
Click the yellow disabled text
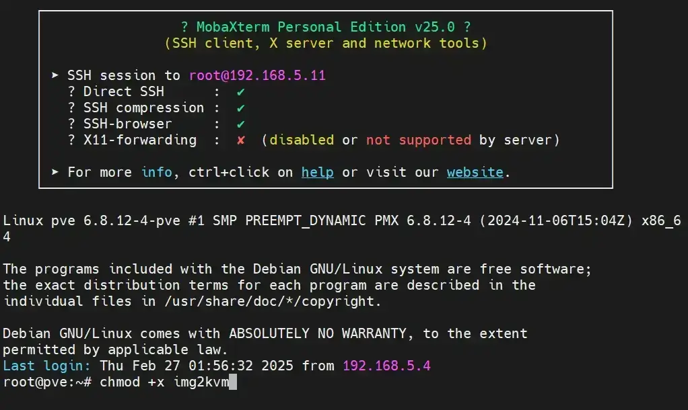[302, 140]
